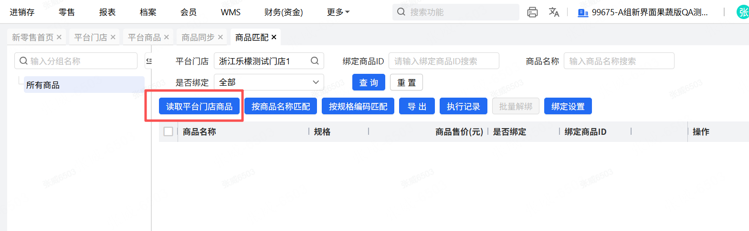This screenshot has height=231, width=749.
Task: Click the printer icon in top bar
Action: click(532, 12)
